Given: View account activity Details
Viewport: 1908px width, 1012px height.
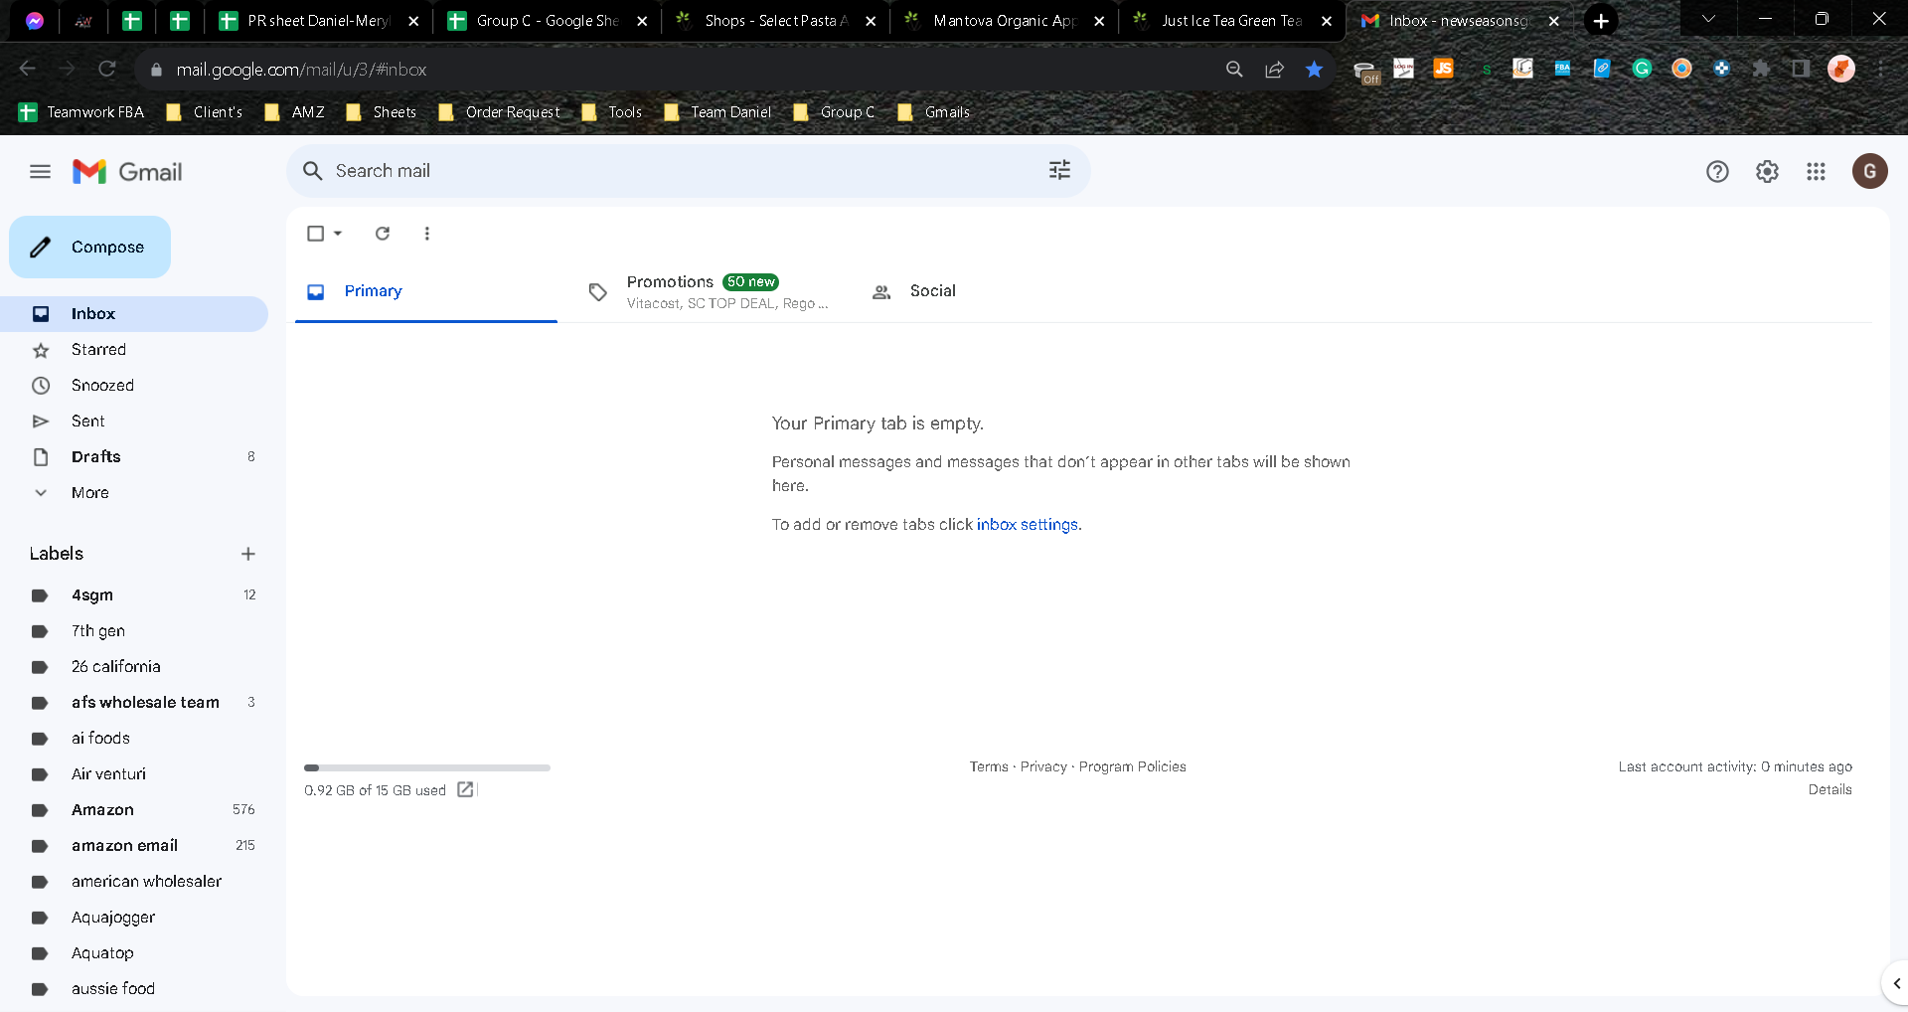Looking at the screenshot, I should point(1830,789).
